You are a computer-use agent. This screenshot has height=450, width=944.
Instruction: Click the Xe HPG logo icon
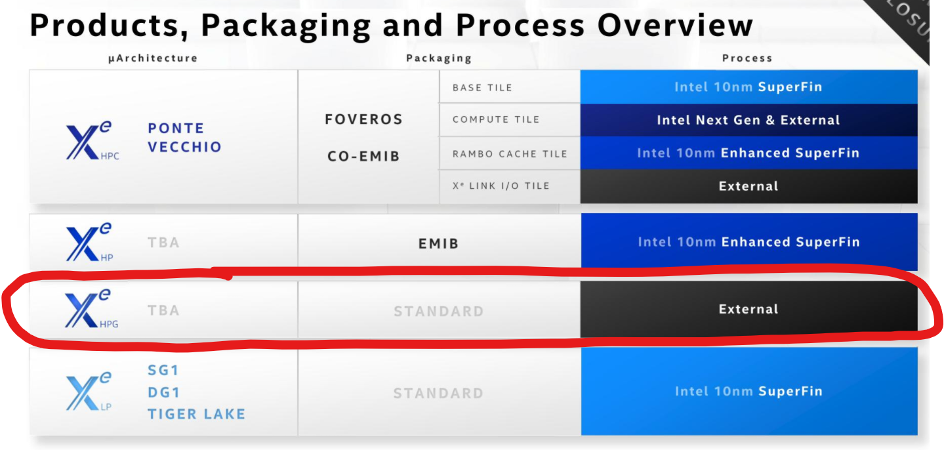(x=91, y=310)
